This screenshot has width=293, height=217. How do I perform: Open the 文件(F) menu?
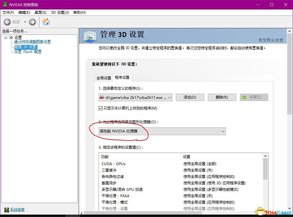tap(8, 13)
